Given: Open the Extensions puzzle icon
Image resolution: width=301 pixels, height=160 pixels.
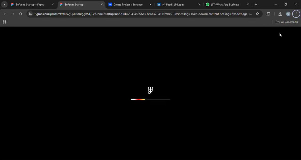Looking at the screenshot, I should point(268,14).
